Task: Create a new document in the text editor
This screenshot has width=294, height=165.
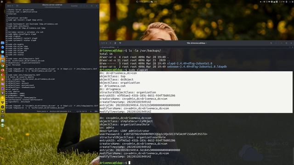Action: (17, 6)
